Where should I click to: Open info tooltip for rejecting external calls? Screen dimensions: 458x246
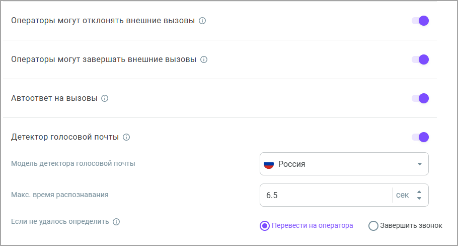202,21
